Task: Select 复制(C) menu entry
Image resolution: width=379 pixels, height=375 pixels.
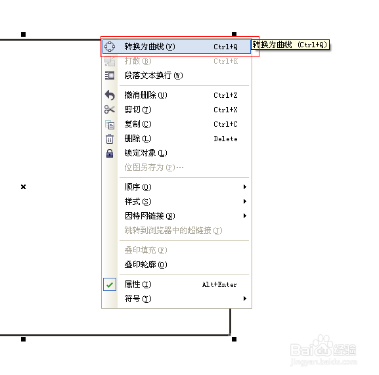Action: pyautogui.click(x=177, y=124)
